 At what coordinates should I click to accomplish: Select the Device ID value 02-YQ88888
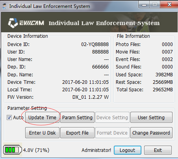pos(95,44)
